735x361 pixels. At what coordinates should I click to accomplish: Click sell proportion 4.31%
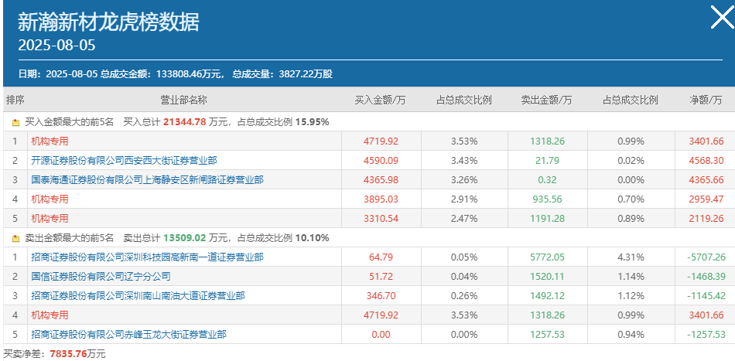pyautogui.click(x=631, y=257)
